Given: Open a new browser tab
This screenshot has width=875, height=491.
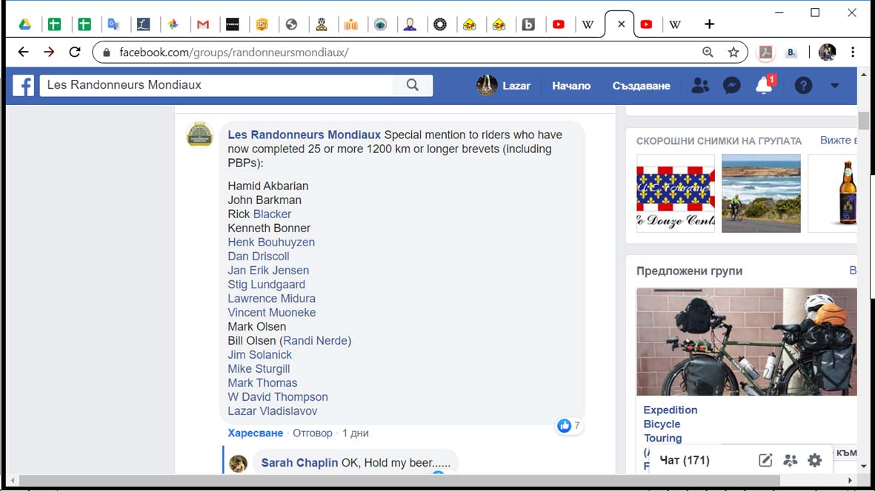Looking at the screenshot, I should [709, 24].
